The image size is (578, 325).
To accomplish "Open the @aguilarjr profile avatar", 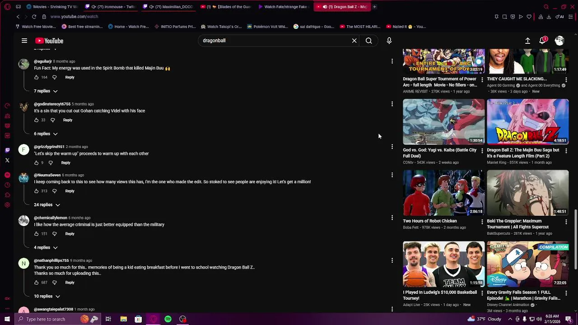I will [x=23, y=64].
